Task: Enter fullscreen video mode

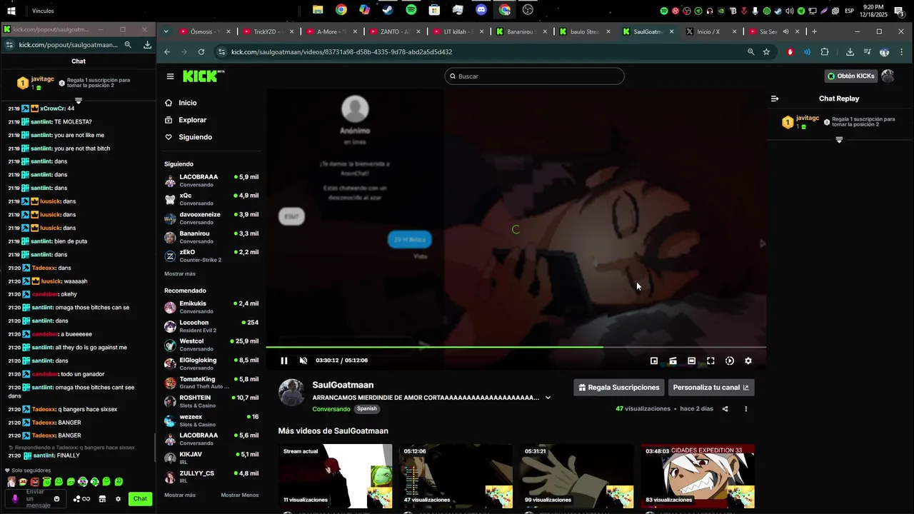Action: [x=711, y=361]
